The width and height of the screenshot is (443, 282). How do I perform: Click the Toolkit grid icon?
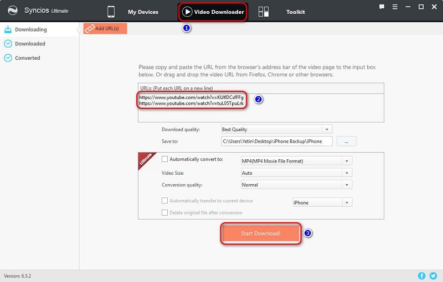coord(264,12)
